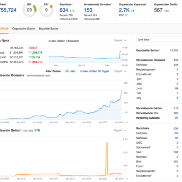Open the 634 Backlinks count in the header

tap(64, 10)
